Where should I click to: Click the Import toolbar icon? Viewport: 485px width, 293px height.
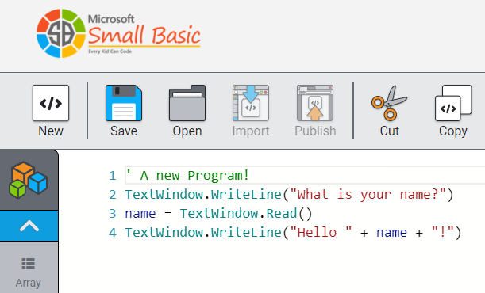point(251,103)
